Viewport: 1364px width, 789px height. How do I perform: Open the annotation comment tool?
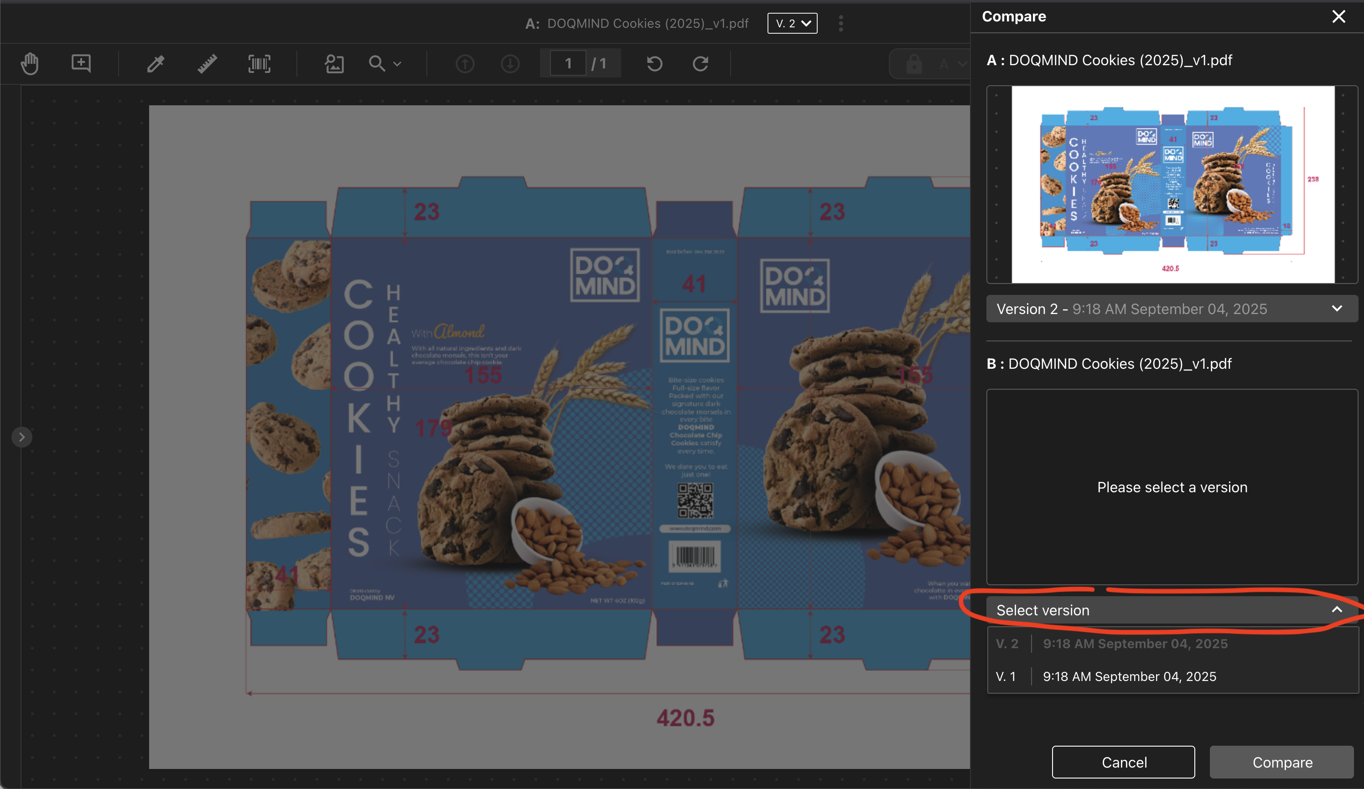coord(81,63)
